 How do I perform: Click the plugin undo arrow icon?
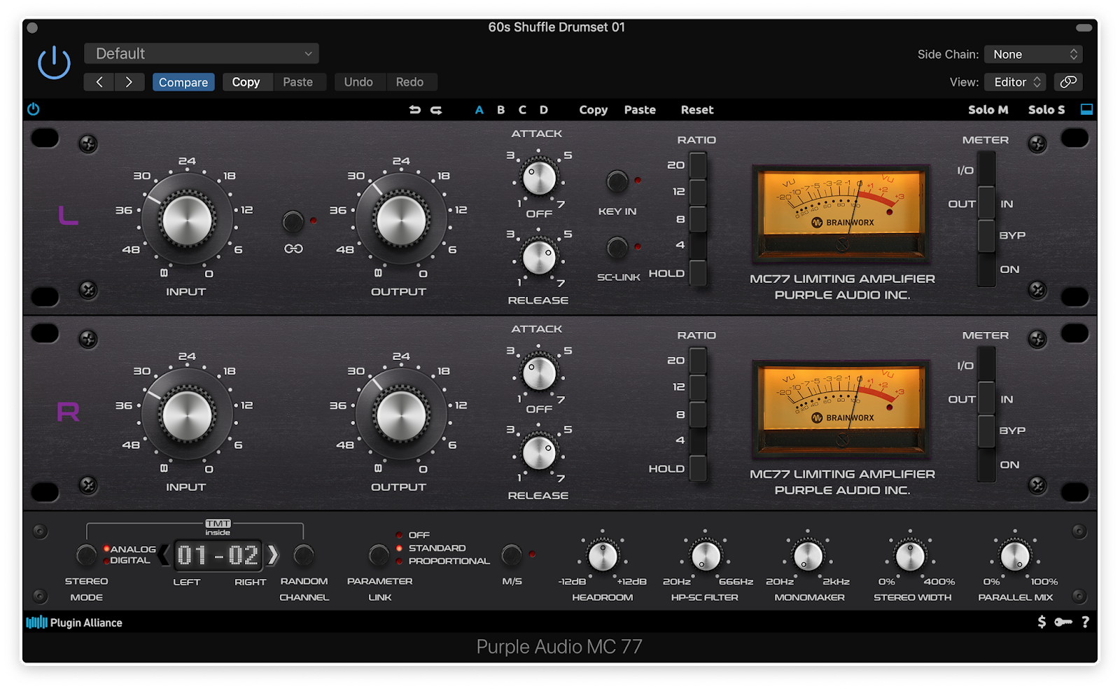tap(415, 110)
